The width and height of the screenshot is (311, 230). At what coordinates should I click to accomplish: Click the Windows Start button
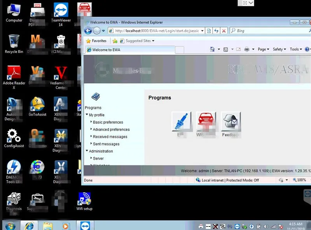(x=10, y=226)
